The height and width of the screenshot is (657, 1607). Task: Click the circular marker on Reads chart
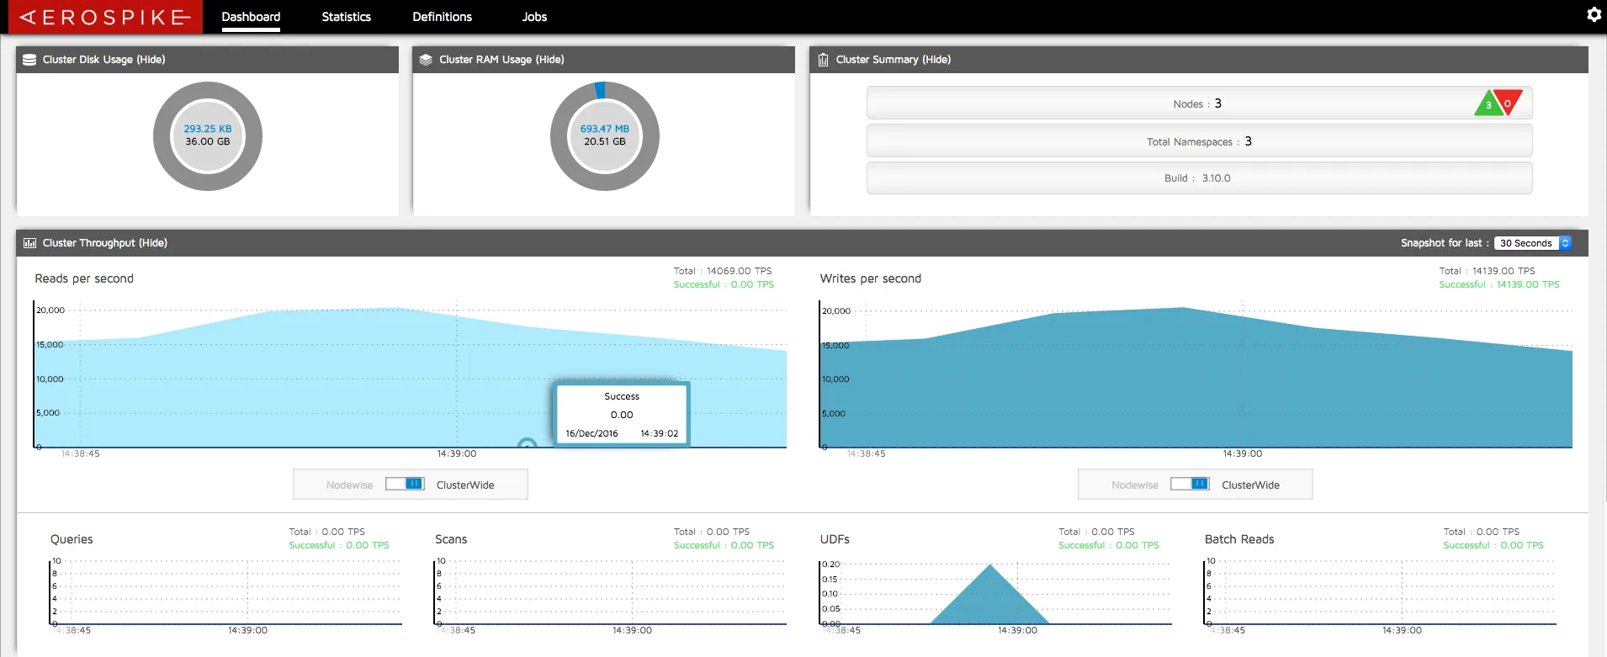[527, 444]
